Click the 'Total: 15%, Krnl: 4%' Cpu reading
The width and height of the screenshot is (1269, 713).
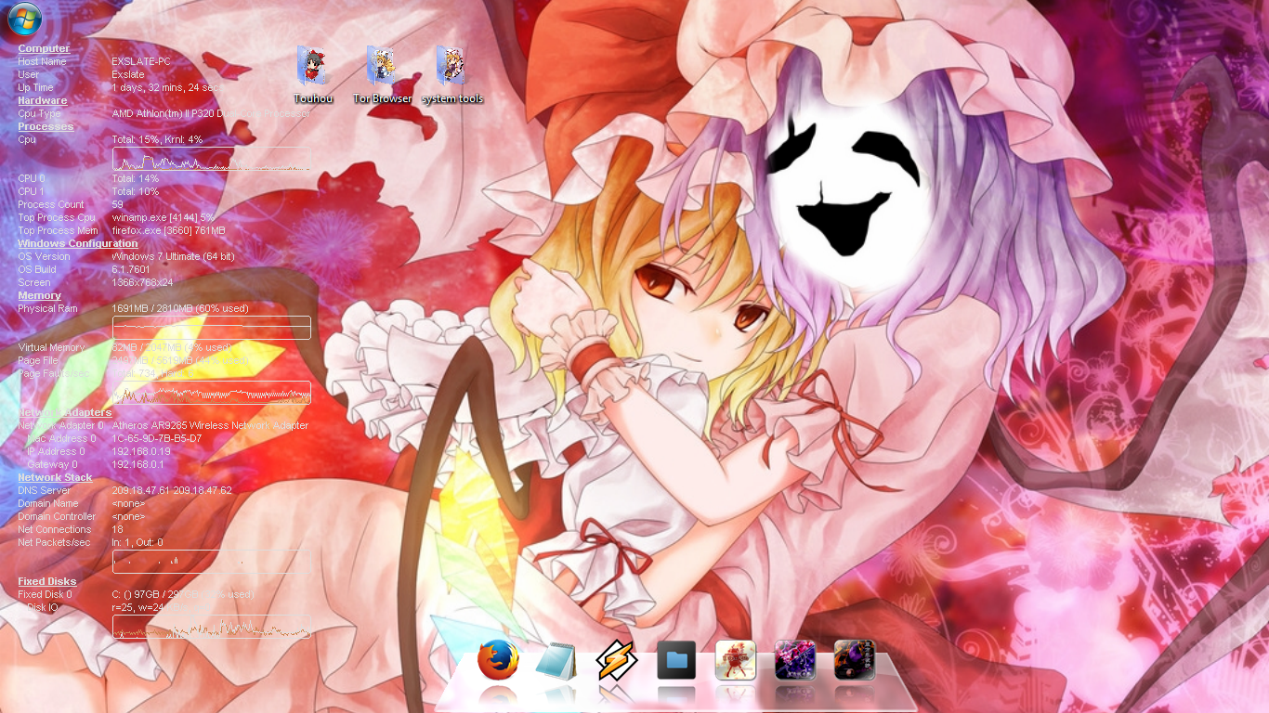click(157, 139)
